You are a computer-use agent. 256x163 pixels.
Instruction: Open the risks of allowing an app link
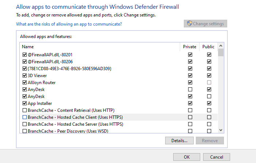[69, 24]
